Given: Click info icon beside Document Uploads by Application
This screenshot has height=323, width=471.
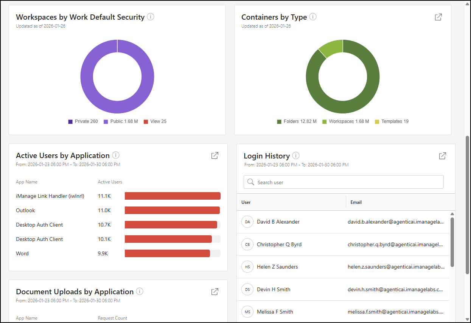Looking at the screenshot, I should point(140,292).
